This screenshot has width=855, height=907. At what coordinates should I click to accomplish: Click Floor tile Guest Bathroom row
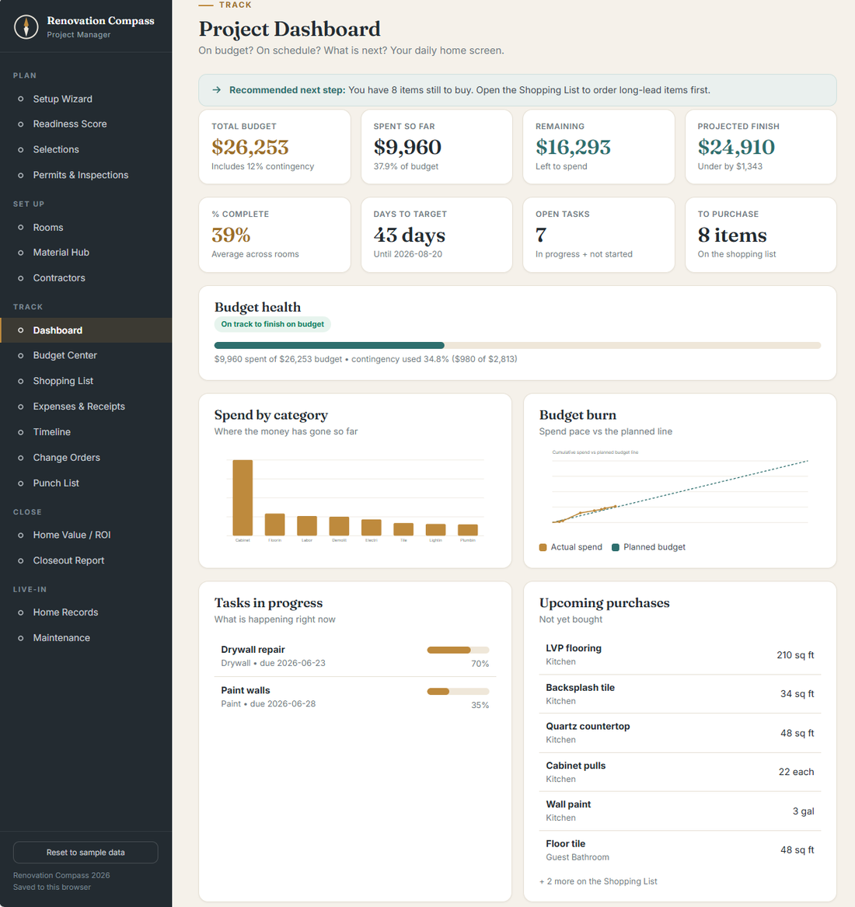coord(679,849)
